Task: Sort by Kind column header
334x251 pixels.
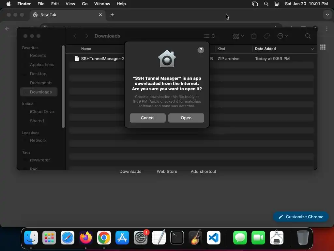Action: (221, 49)
